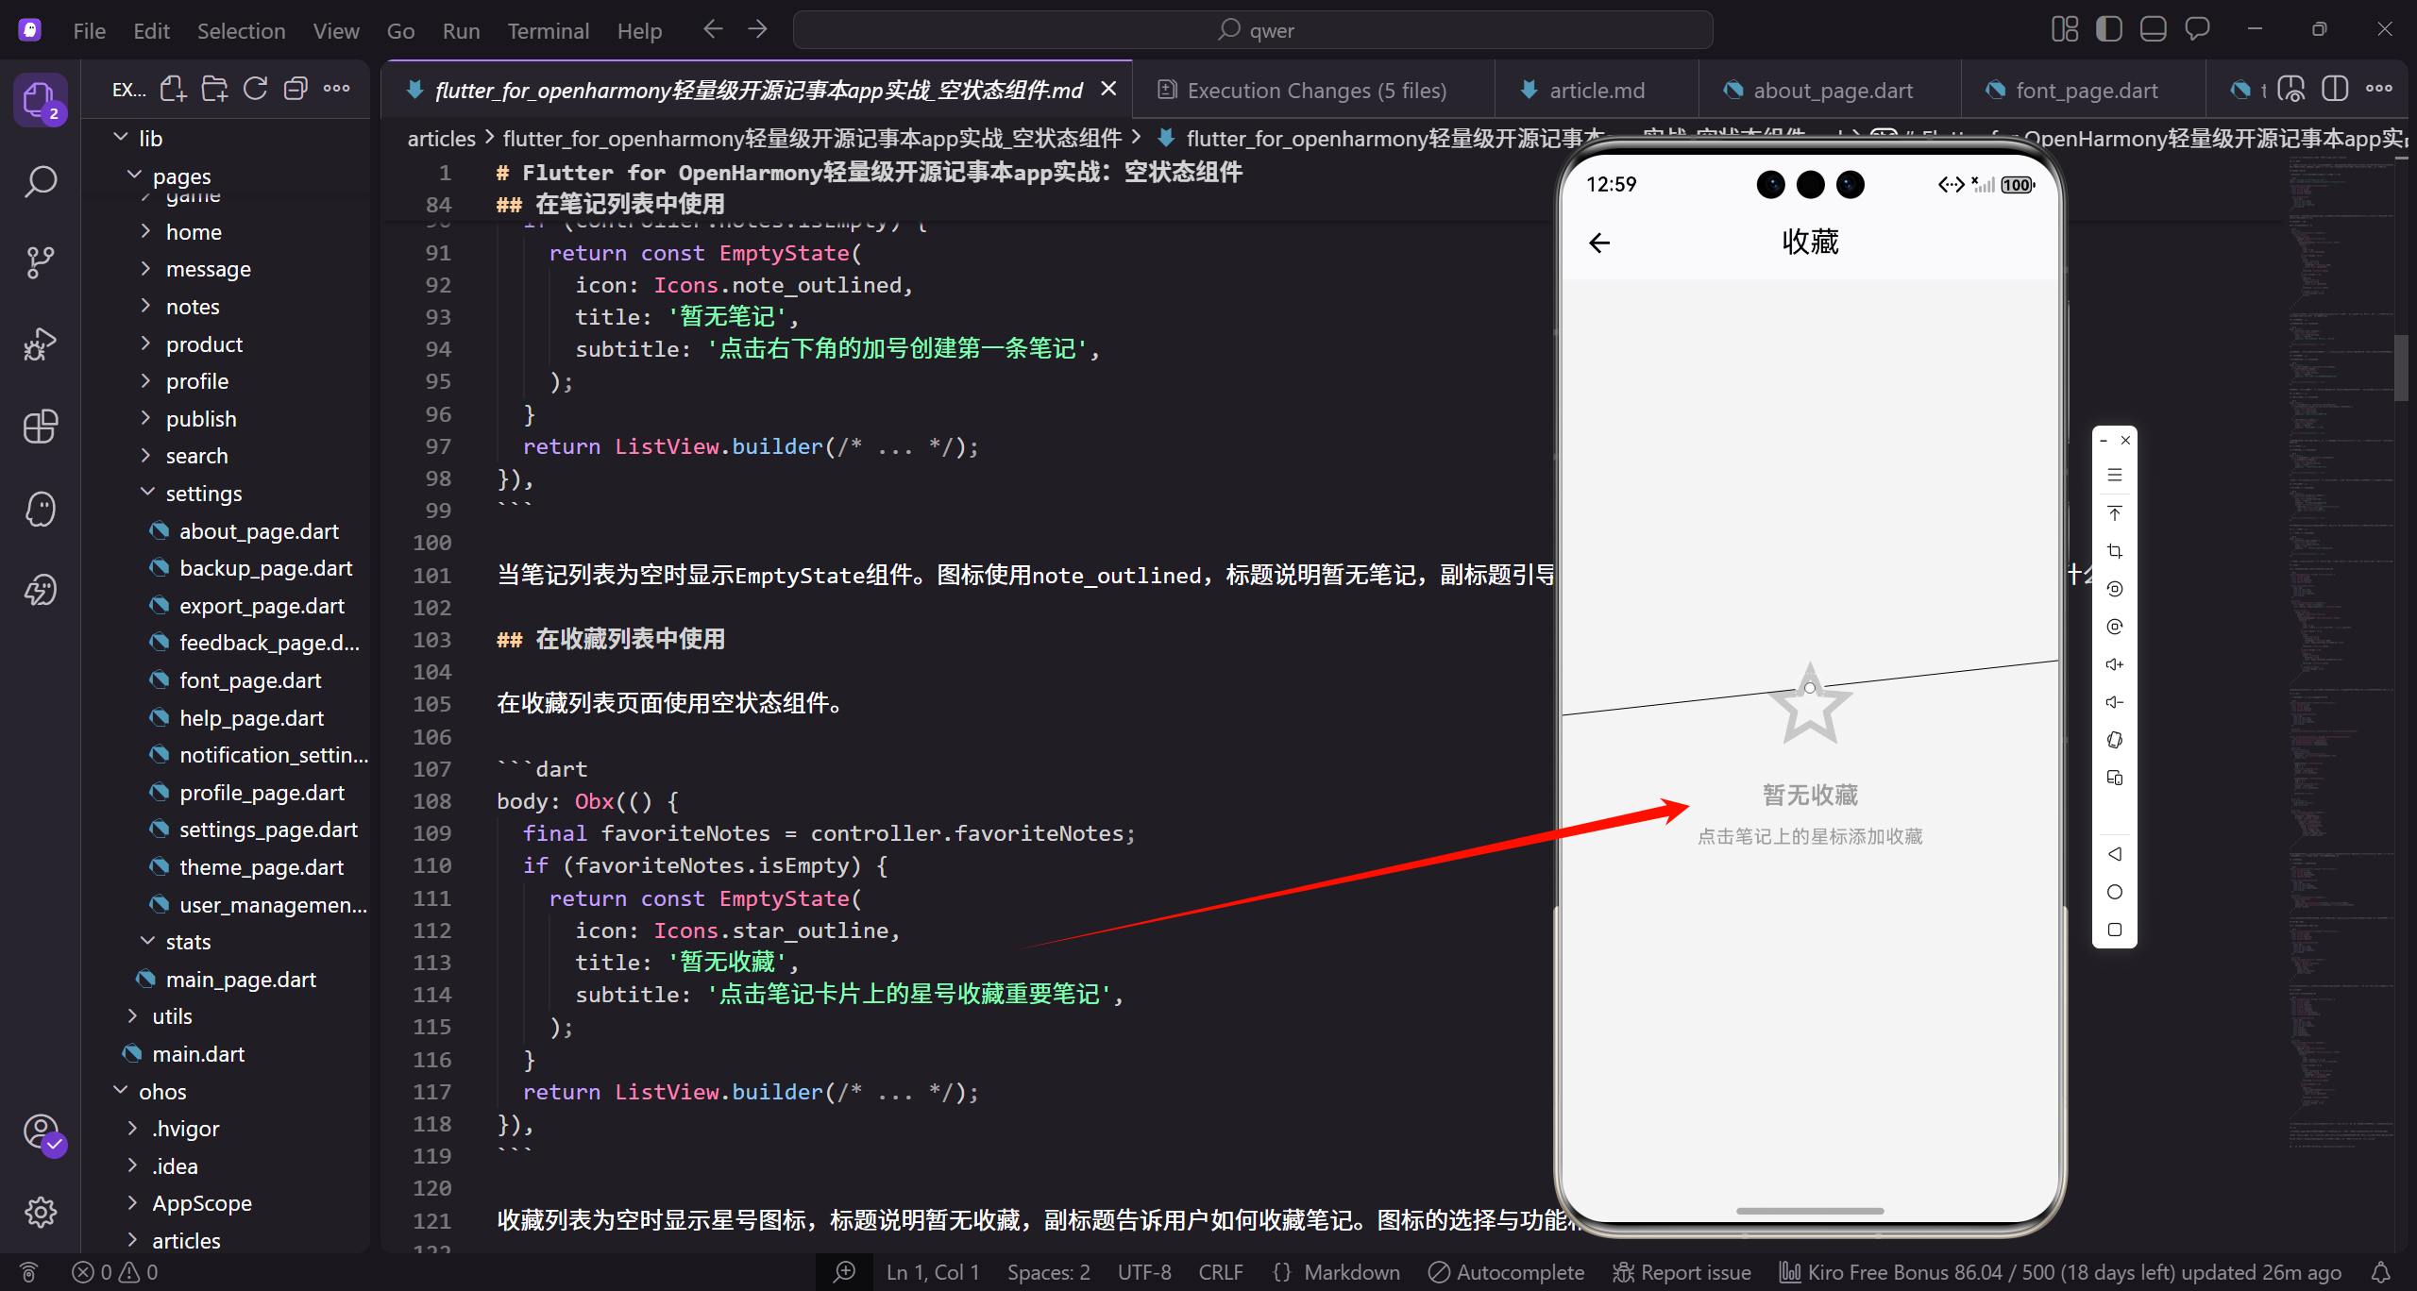
Task: Change end of line sequence CRLF
Action: [1220, 1272]
